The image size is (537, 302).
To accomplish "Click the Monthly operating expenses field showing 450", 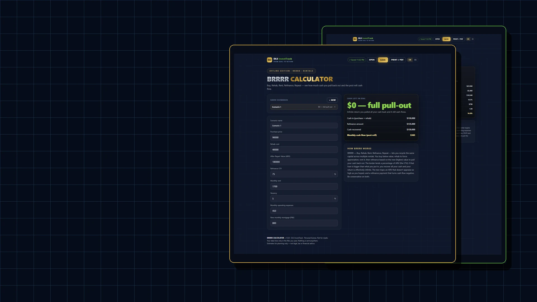I will [304, 211].
